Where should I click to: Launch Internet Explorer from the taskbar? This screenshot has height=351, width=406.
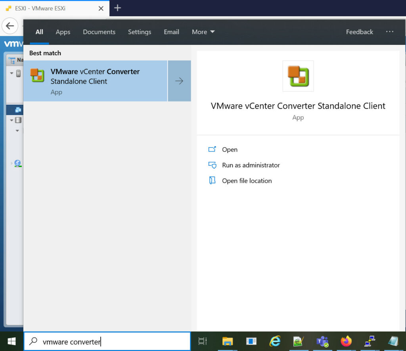pyautogui.click(x=275, y=341)
